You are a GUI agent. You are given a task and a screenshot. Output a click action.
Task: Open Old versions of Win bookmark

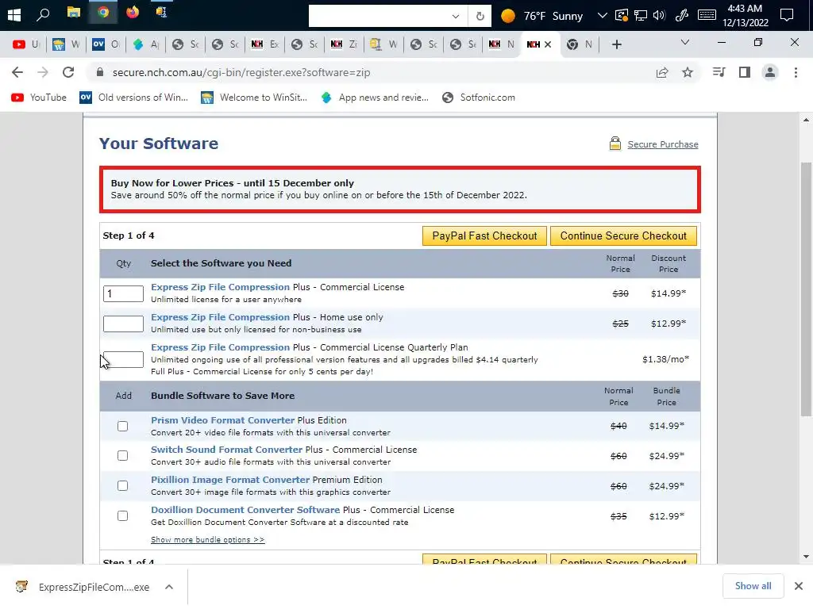click(x=133, y=98)
